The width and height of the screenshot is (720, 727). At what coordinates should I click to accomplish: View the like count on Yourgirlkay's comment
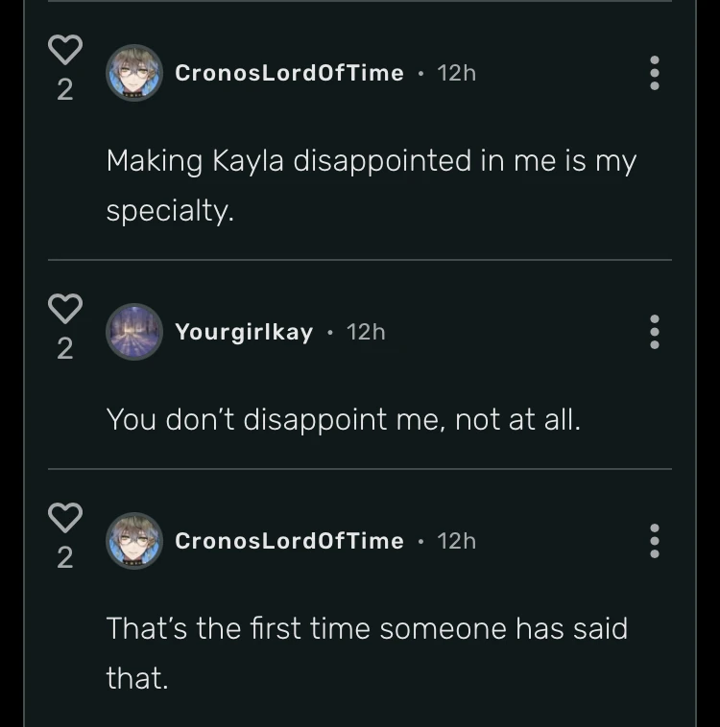pyautogui.click(x=65, y=349)
